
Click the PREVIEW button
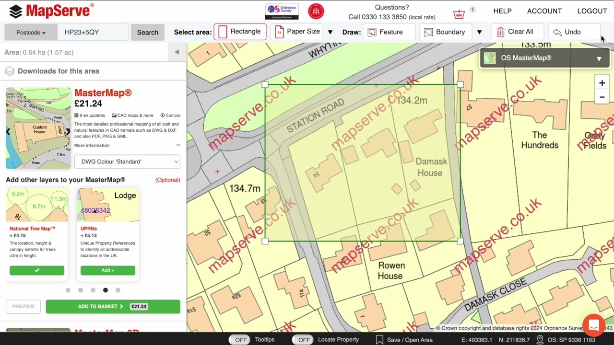23,306
